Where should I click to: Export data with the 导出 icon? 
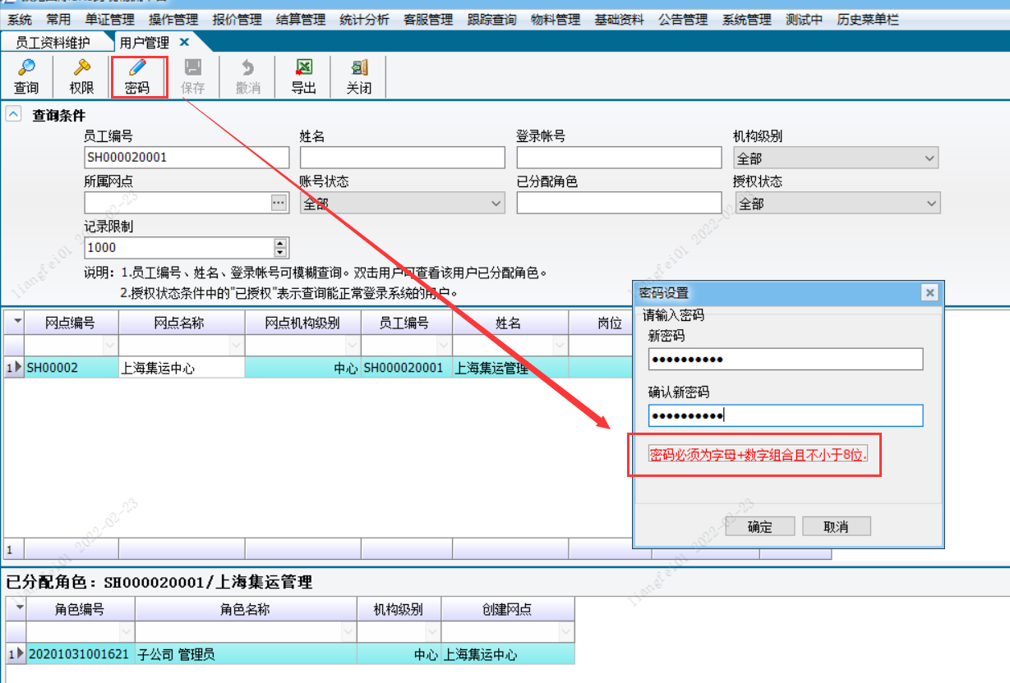[304, 77]
